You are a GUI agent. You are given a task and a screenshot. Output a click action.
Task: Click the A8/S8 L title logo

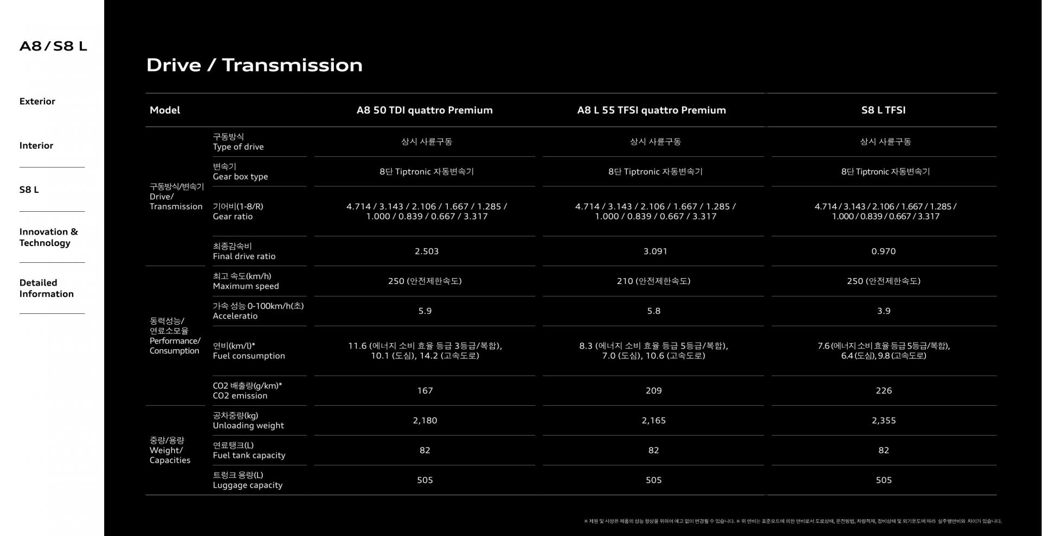pos(53,46)
